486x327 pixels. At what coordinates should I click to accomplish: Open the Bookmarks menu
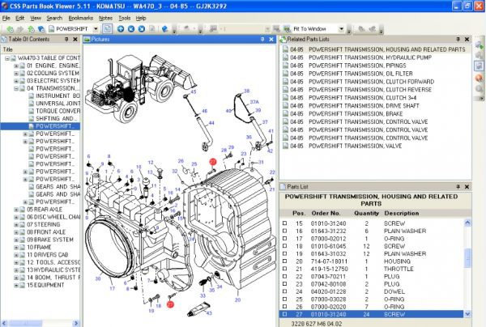tap(79, 16)
